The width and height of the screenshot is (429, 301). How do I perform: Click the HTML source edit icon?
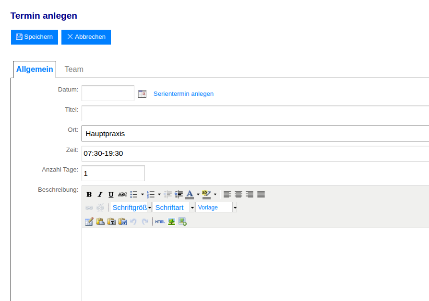point(160,221)
